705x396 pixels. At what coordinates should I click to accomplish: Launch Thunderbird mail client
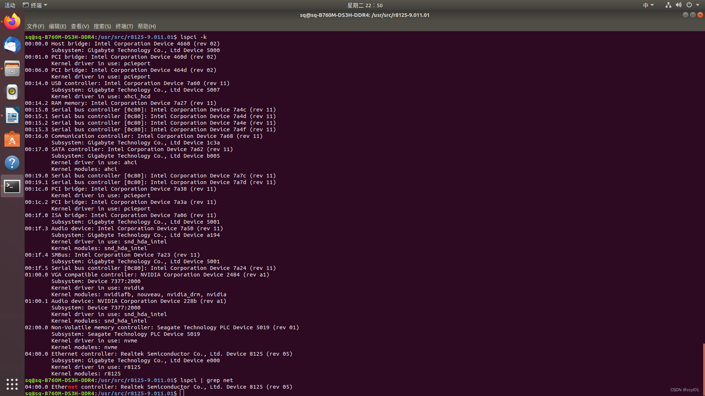pos(12,45)
